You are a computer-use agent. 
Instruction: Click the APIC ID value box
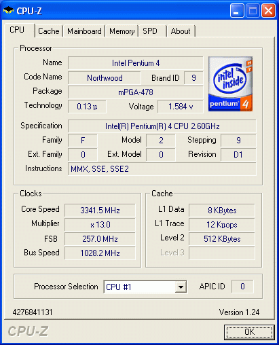(x=242, y=287)
